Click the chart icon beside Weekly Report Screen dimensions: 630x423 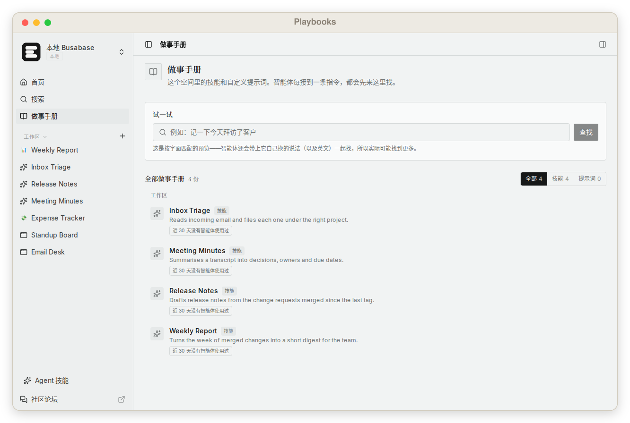coord(24,150)
